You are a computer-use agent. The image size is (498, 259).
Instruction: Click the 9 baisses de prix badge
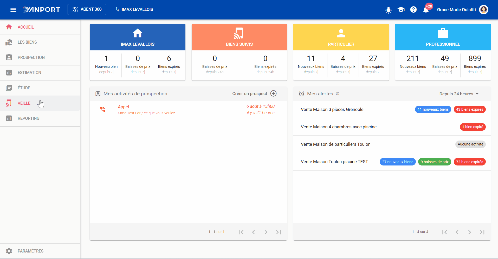click(435, 162)
